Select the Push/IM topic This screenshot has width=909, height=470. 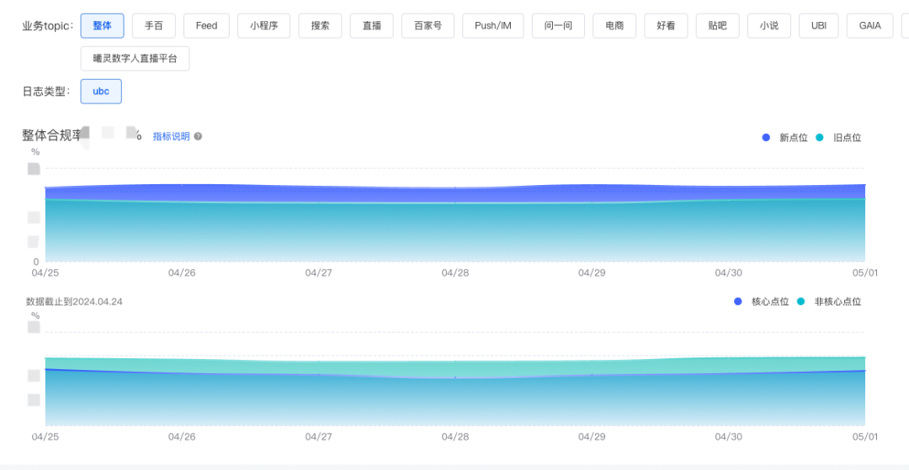[x=492, y=26]
